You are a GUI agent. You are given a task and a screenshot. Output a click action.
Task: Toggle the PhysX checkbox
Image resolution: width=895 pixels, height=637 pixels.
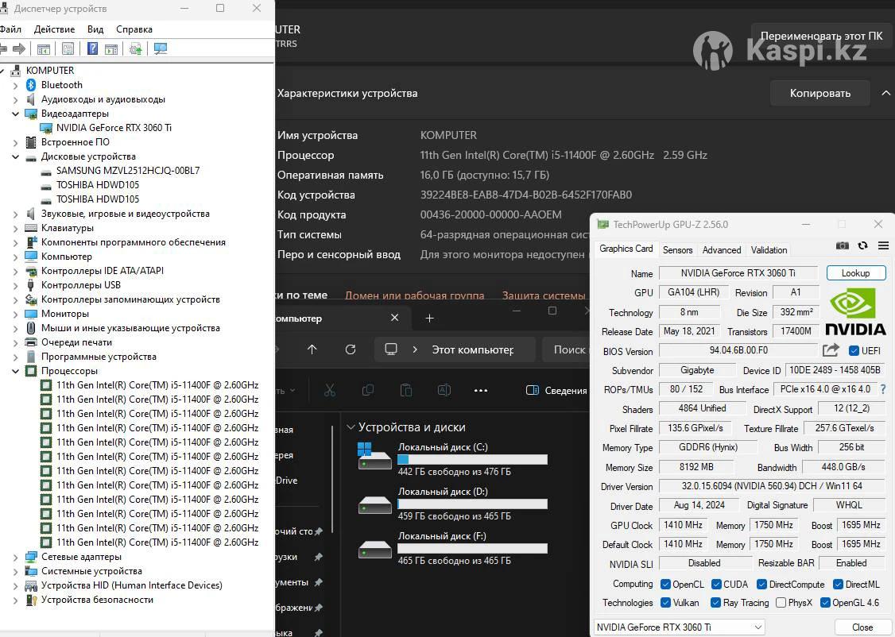tap(781, 603)
